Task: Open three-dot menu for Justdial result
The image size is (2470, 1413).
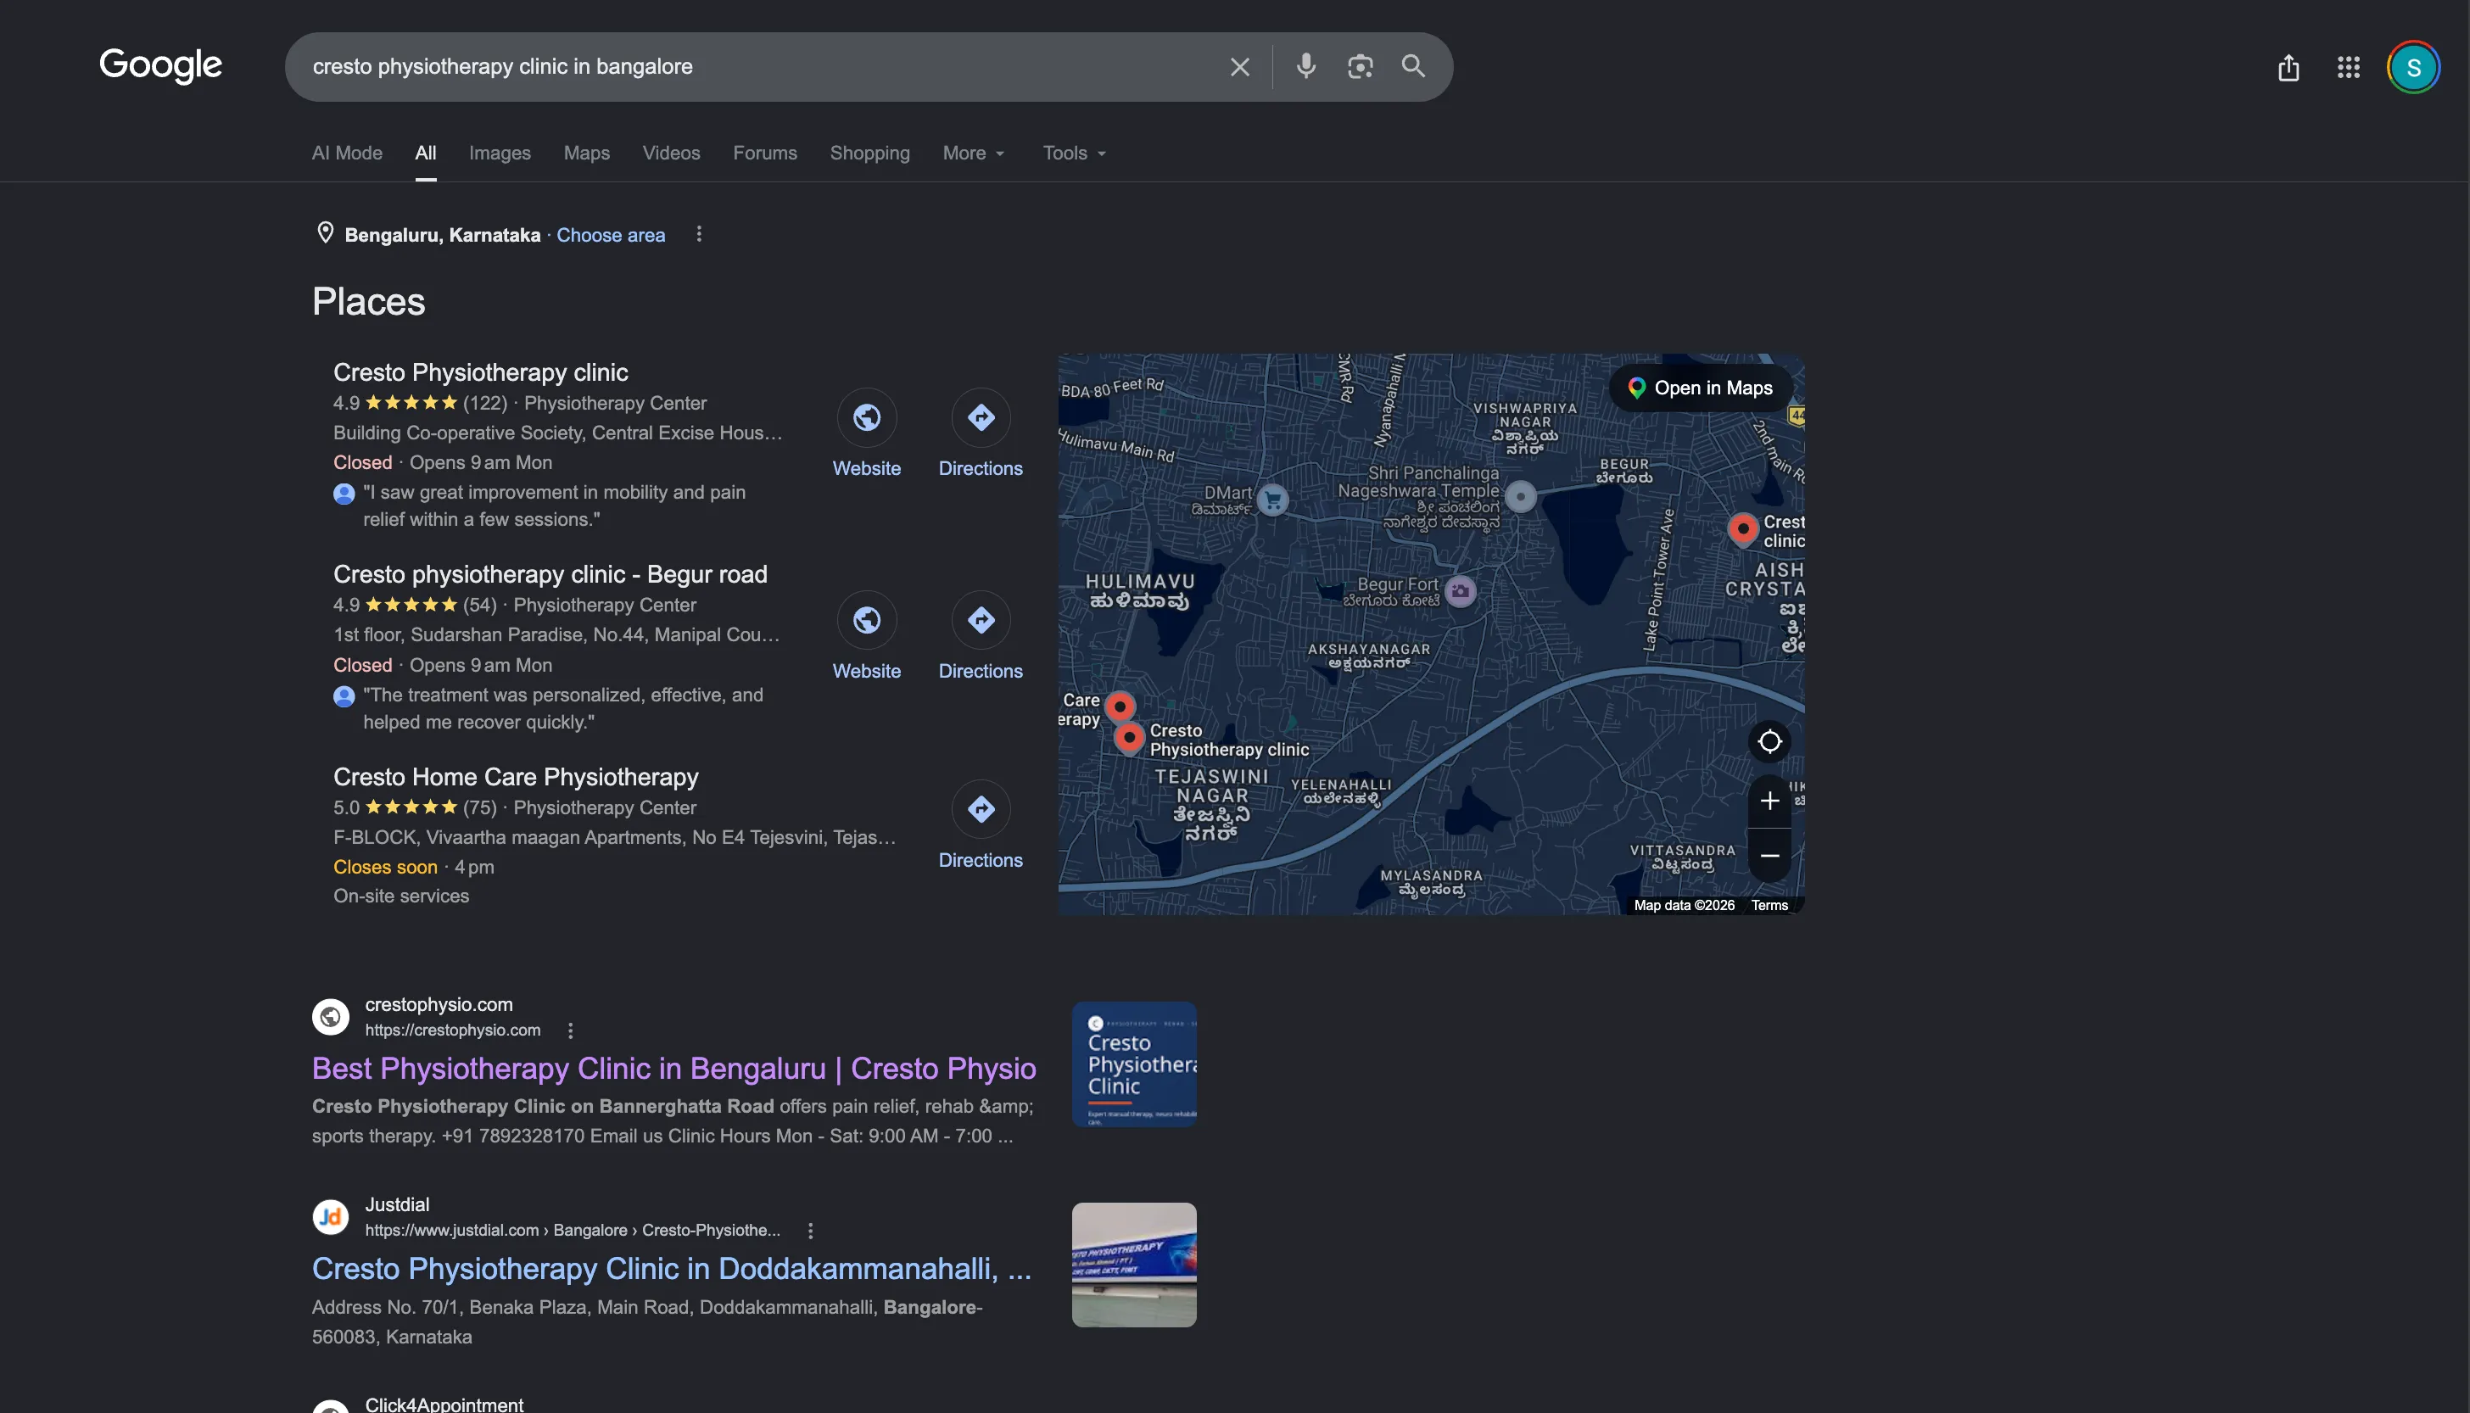Action: tap(810, 1231)
